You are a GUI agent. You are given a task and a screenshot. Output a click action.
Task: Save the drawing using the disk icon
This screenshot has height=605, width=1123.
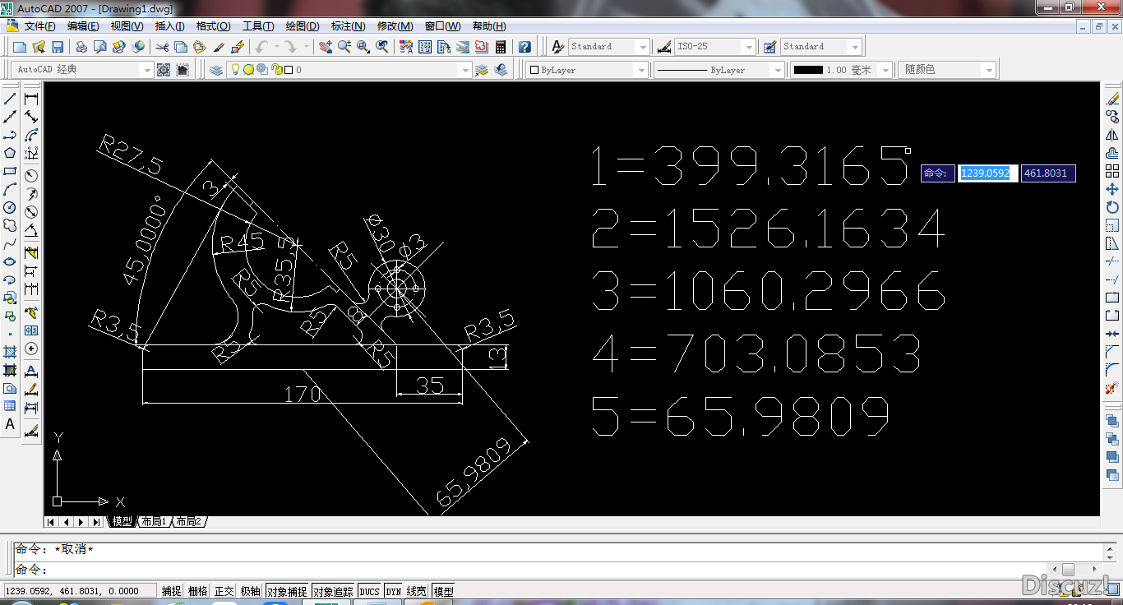point(58,47)
